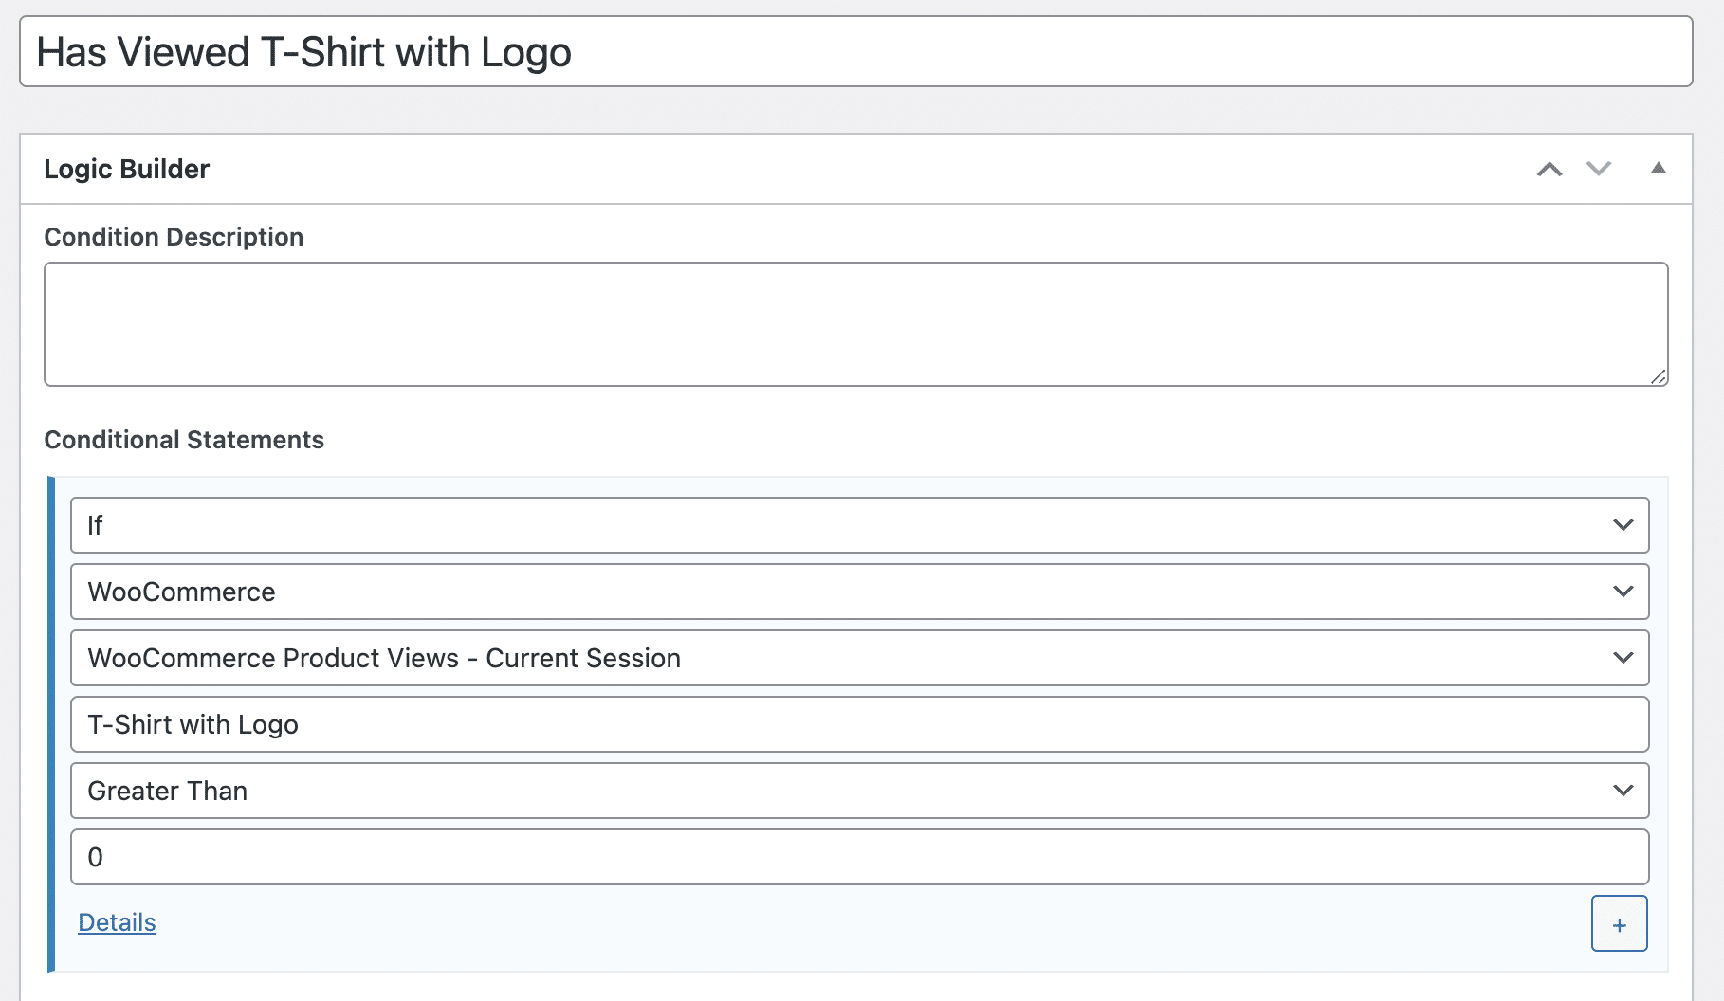Click the Condition Description label
1724x1001 pixels.
[x=174, y=237]
